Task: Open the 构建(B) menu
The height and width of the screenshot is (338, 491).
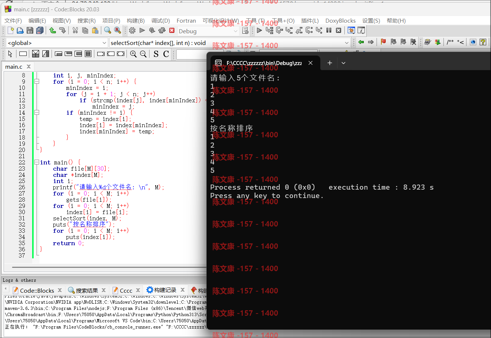Action: coord(136,21)
